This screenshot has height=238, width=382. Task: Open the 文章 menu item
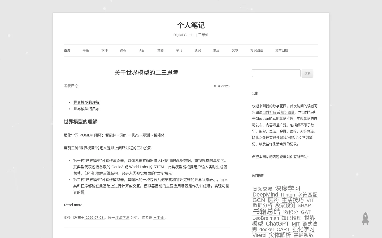pyautogui.click(x=235, y=50)
